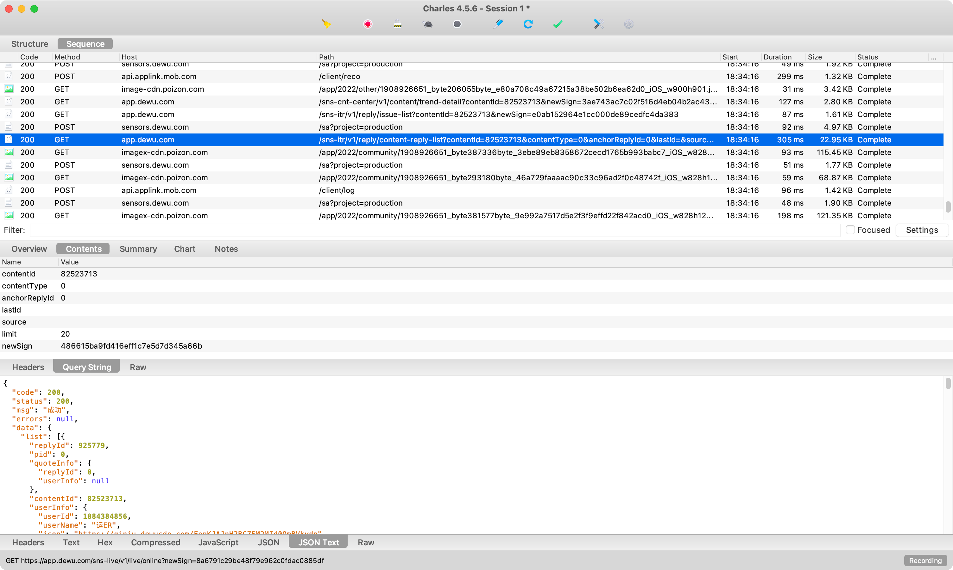The width and height of the screenshot is (953, 570).
Task: Check the Focused checkbox
Action: (850, 230)
